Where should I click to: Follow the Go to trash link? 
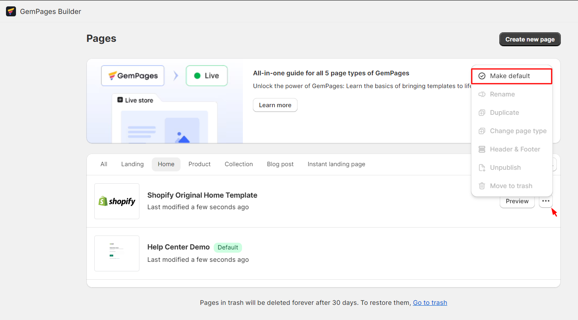pos(430,302)
